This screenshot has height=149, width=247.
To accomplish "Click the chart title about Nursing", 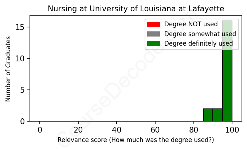I will pyautogui.click(x=136, y=8).
